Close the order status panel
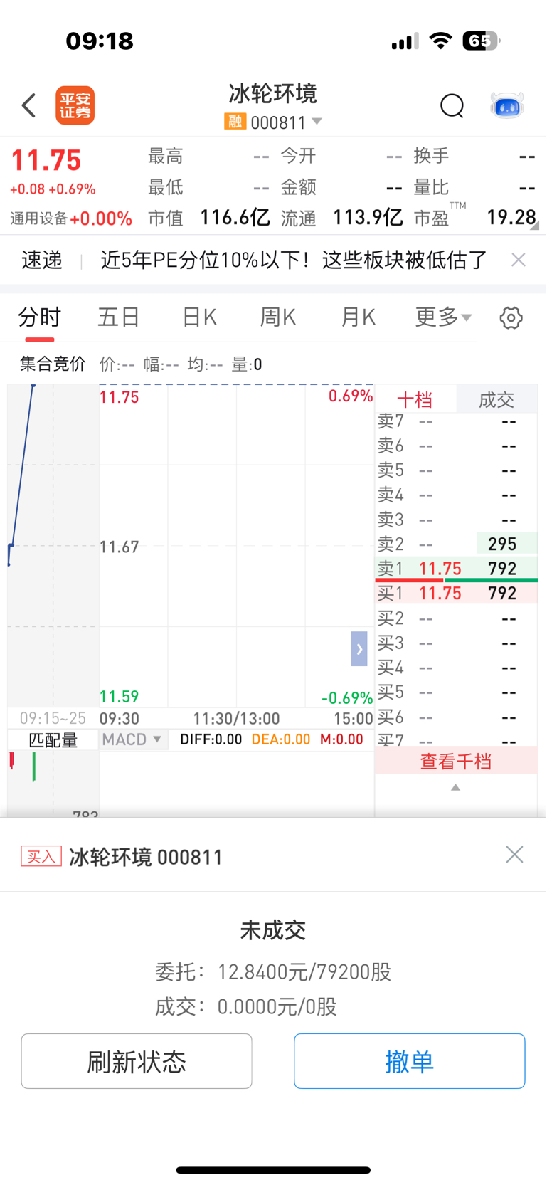547x1185 pixels. click(514, 854)
